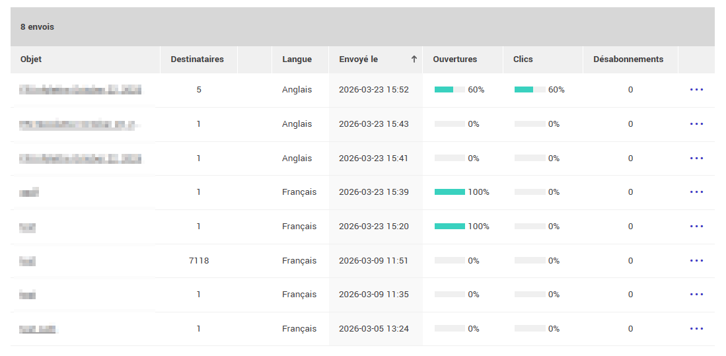The height and width of the screenshot is (356, 726).
Task: Click the Ouvertures column header
Action: (x=454, y=59)
